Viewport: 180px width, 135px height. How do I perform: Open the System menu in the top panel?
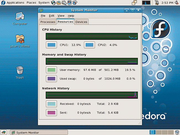tap(44, 3)
